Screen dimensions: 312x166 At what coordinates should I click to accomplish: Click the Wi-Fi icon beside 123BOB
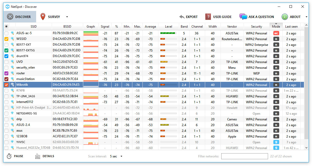pyautogui.click(x=12, y=136)
